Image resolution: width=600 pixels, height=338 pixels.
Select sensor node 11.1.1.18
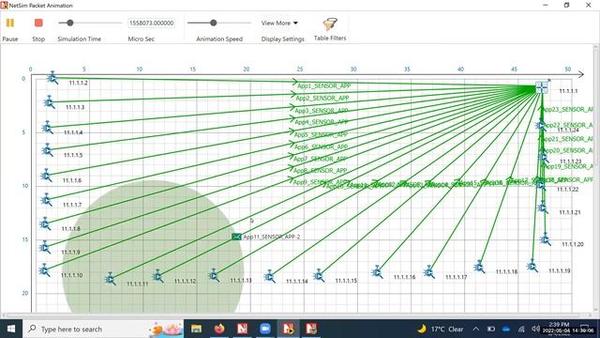(x=479, y=267)
